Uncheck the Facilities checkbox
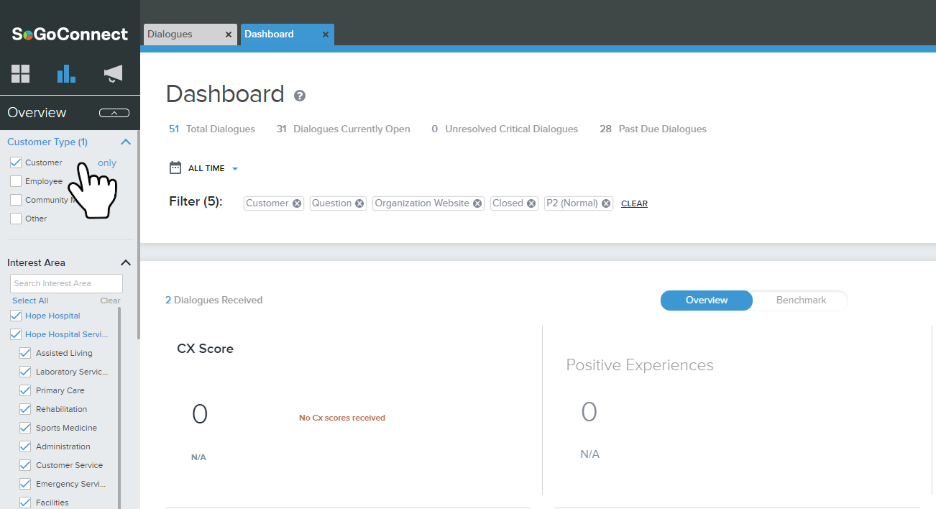 point(25,503)
